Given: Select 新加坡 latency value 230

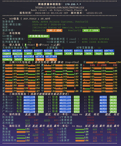Looking at the screenshot, I should (x=27, y=132).
